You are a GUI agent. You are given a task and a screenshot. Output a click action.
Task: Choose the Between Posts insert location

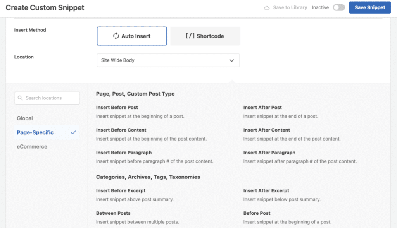tap(113, 213)
